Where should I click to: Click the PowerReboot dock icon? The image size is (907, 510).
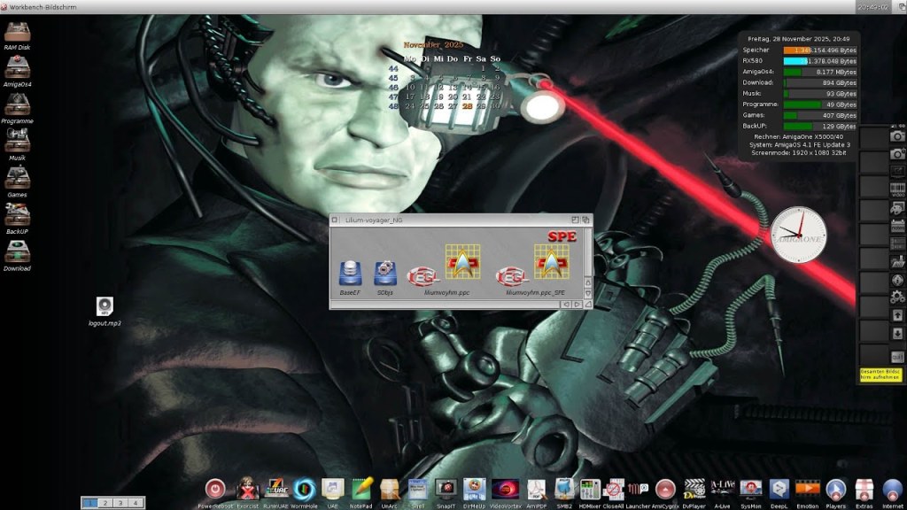click(215, 489)
